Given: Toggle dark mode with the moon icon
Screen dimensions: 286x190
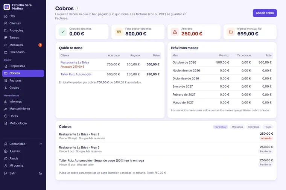Looking at the screenshot, I should click(x=41, y=173).
